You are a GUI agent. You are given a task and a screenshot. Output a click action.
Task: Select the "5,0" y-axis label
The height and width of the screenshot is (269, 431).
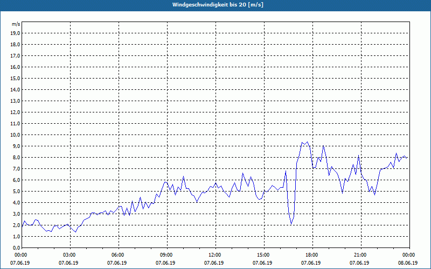point(16,192)
